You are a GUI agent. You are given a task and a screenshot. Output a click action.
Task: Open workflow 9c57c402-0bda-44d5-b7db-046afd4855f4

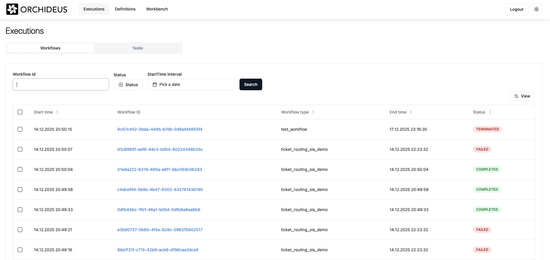pos(160,129)
